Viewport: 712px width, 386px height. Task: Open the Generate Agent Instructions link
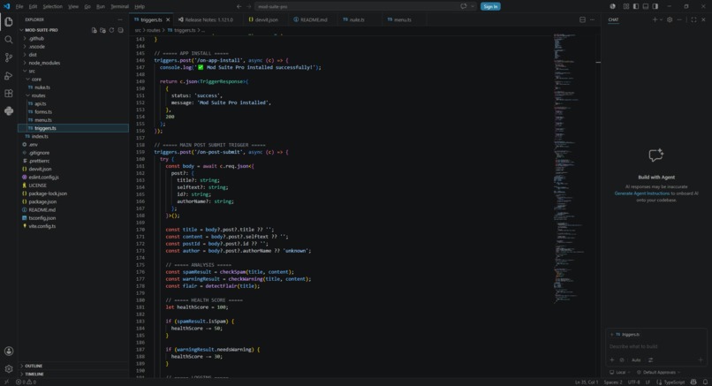pyautogui.click(x=641, y=193)
